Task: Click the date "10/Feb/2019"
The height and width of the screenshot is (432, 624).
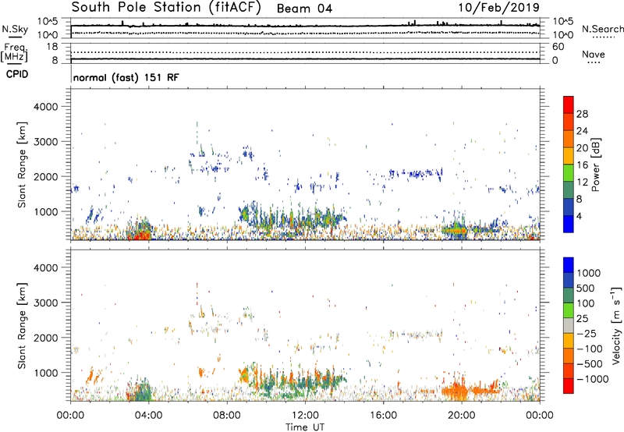Action: (498, 8)
